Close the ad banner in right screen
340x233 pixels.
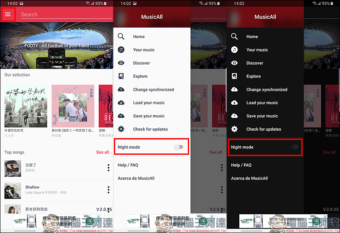[x=325, y=216]
